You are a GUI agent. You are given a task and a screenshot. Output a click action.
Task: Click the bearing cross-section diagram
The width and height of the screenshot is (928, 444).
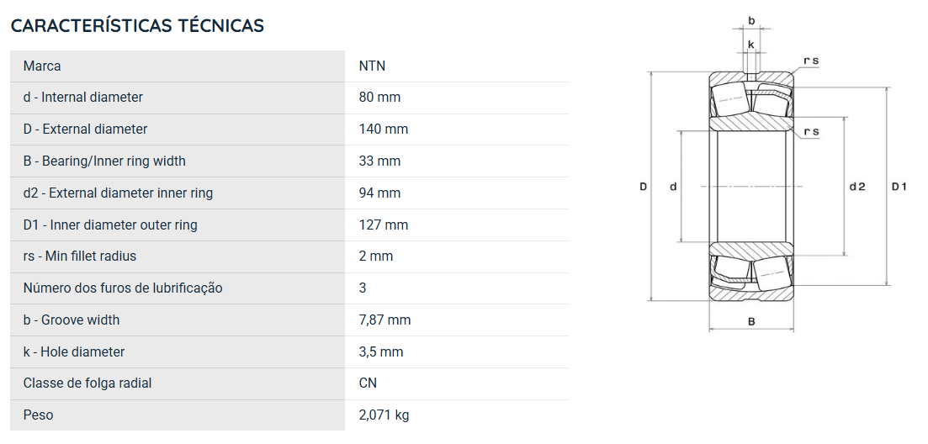tap(772, 174)
